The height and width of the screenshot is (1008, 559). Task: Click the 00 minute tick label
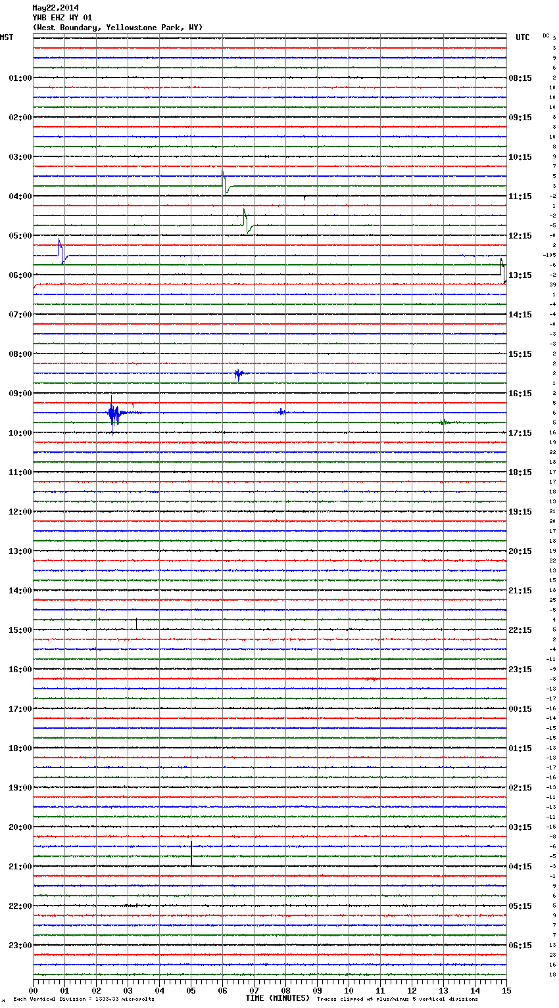33,990
